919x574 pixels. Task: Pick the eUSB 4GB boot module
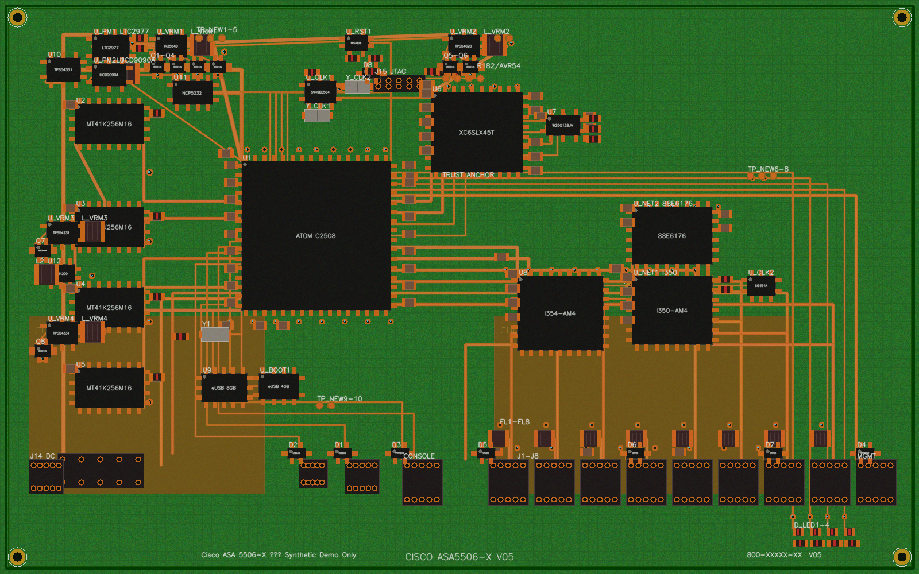coord(279,386)
